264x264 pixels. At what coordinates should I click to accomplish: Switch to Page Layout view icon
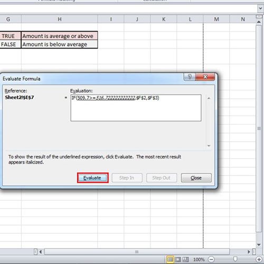pyautogui.click(x=178, y=259)
